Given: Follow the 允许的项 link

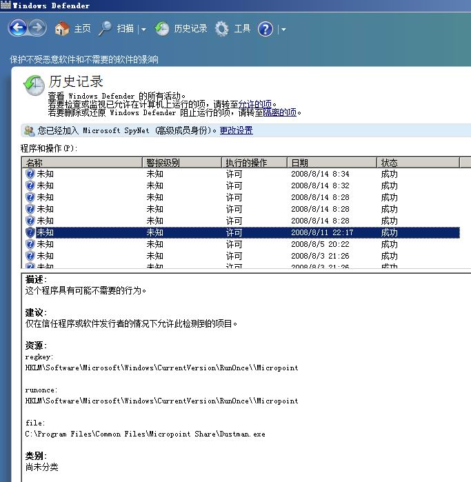Looking at the screenshot, I should (255, 104).
